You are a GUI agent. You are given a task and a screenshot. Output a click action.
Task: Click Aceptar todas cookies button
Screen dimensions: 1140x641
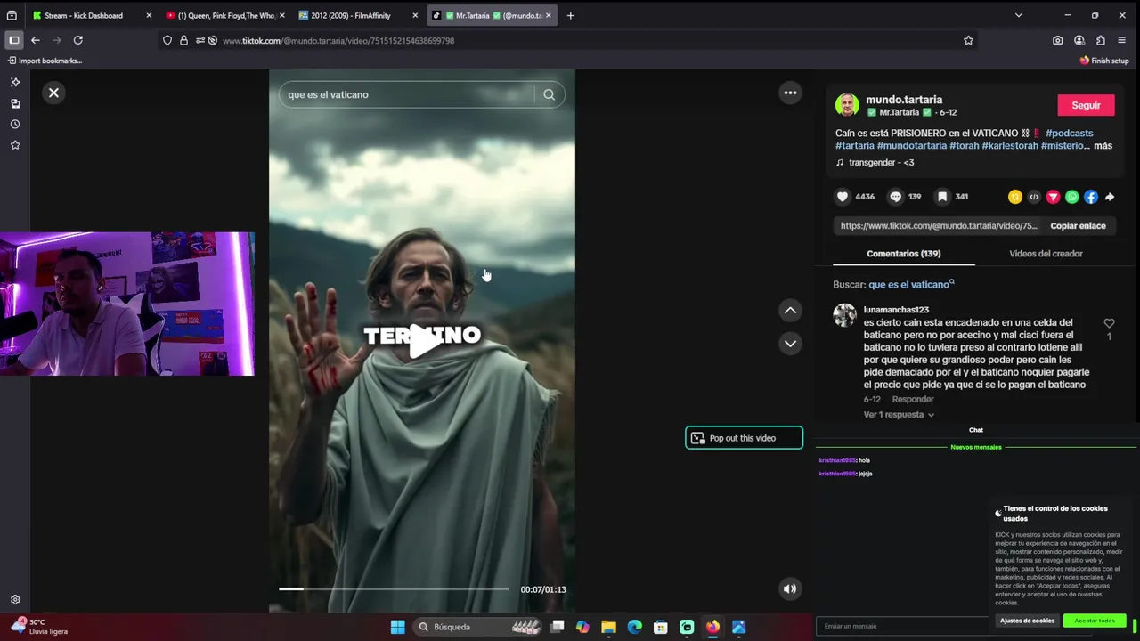(1094, 621)
